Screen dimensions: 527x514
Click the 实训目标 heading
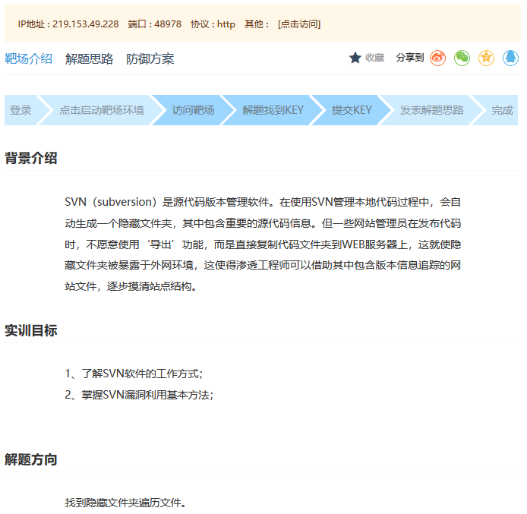click(31, 330)
